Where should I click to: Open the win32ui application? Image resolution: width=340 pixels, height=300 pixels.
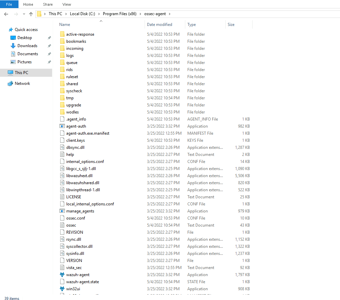(x=73, y=289)
